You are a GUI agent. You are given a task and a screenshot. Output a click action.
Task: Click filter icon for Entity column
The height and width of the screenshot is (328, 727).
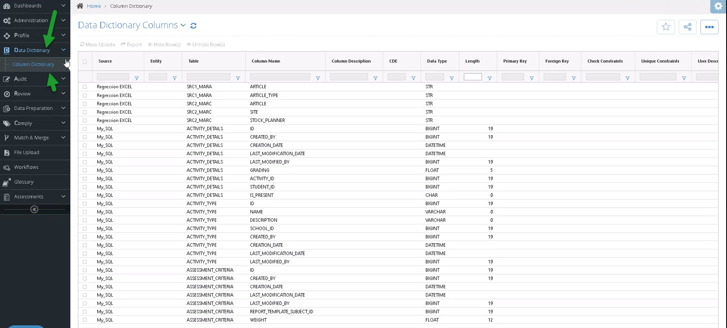tap(175, 78)
